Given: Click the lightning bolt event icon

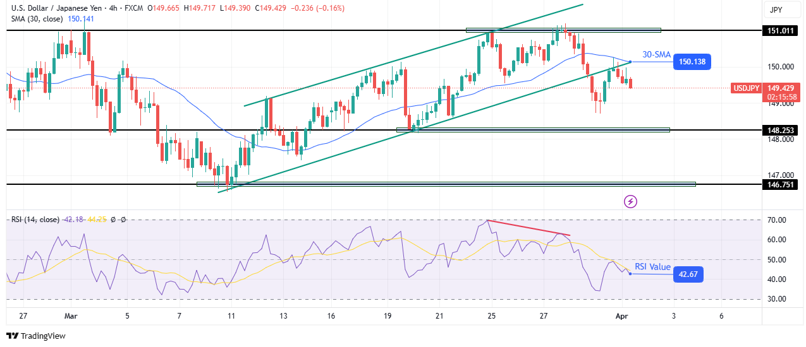Looking at the screenshot, I should pos(630,201).
